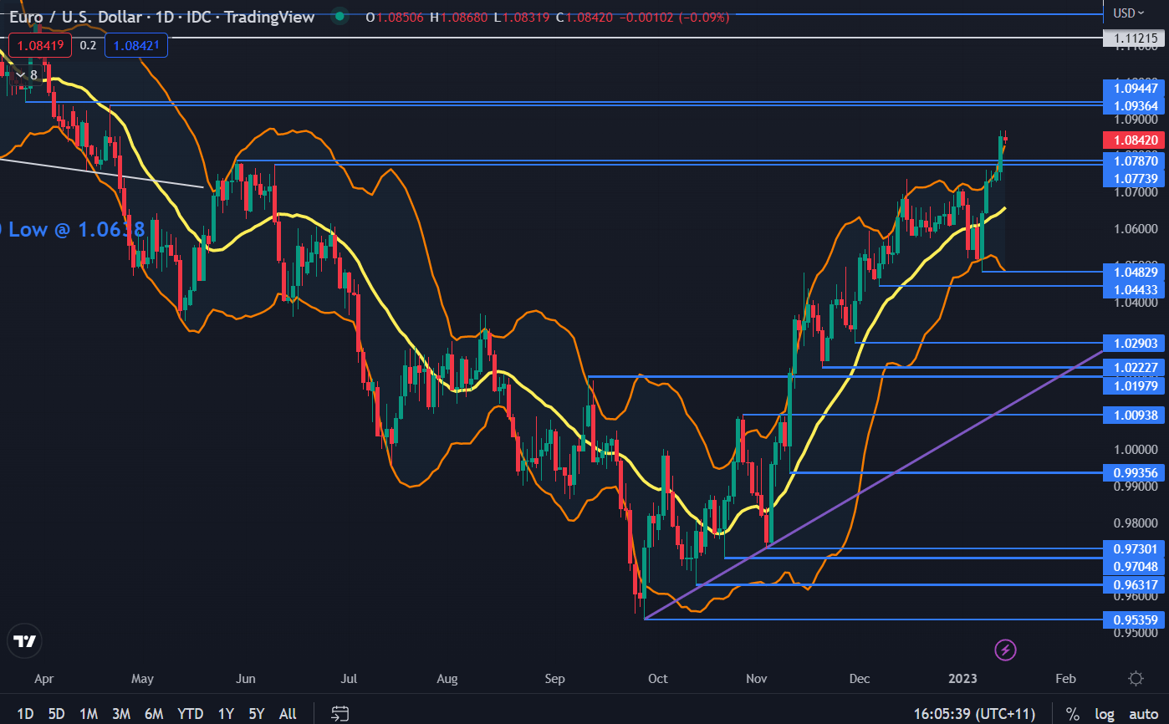Click the purple lightning bolt icon
The width and height of the screenshot is (1169, 724).
(1006, 649)
